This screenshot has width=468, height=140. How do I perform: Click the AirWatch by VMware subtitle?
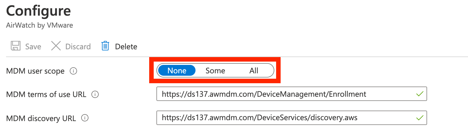coord(39,25)
